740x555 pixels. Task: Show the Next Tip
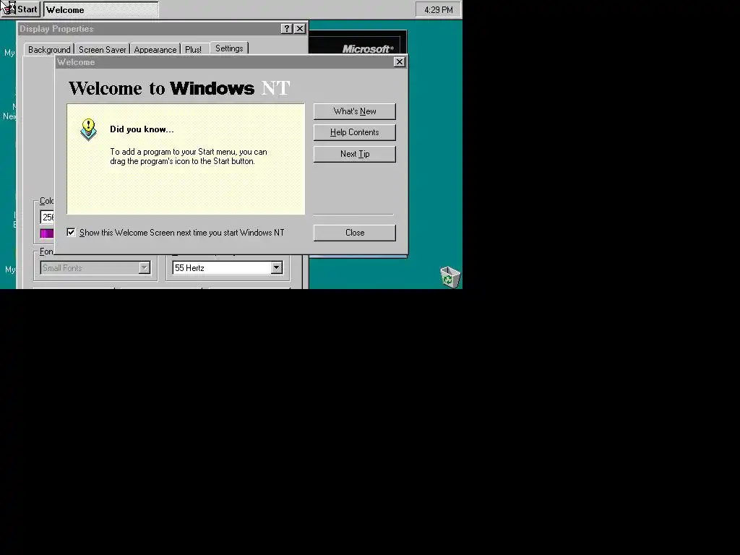(354, 154)
